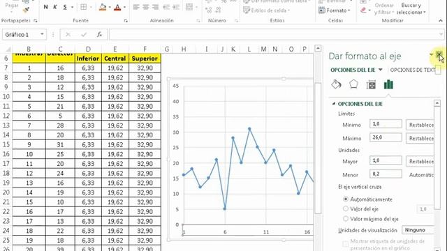
Task: Click the insert function fx icon
Action: point(99,35)
